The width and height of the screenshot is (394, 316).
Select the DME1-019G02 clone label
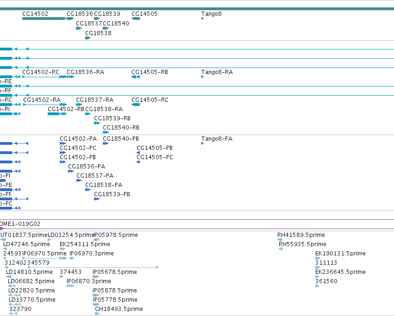20,224
